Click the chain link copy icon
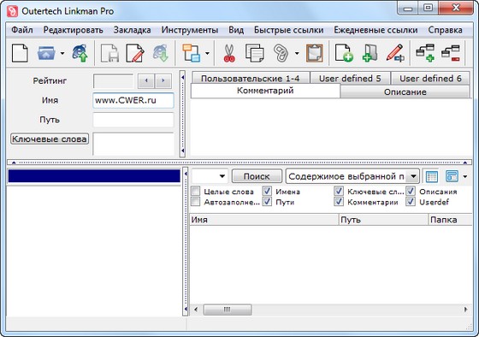This screenshot has height=337, width=479. [281, 53]
